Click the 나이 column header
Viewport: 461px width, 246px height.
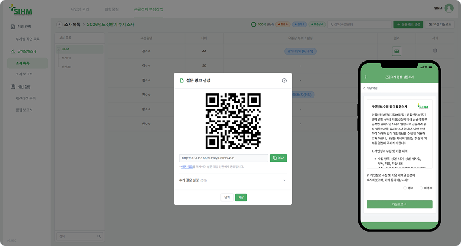click(x=204, y=39)
